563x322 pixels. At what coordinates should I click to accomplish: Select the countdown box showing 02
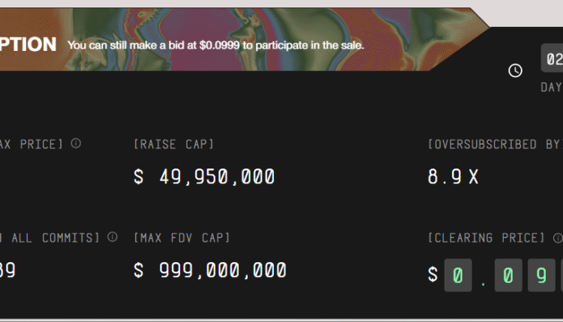click(x=552, y=58)
